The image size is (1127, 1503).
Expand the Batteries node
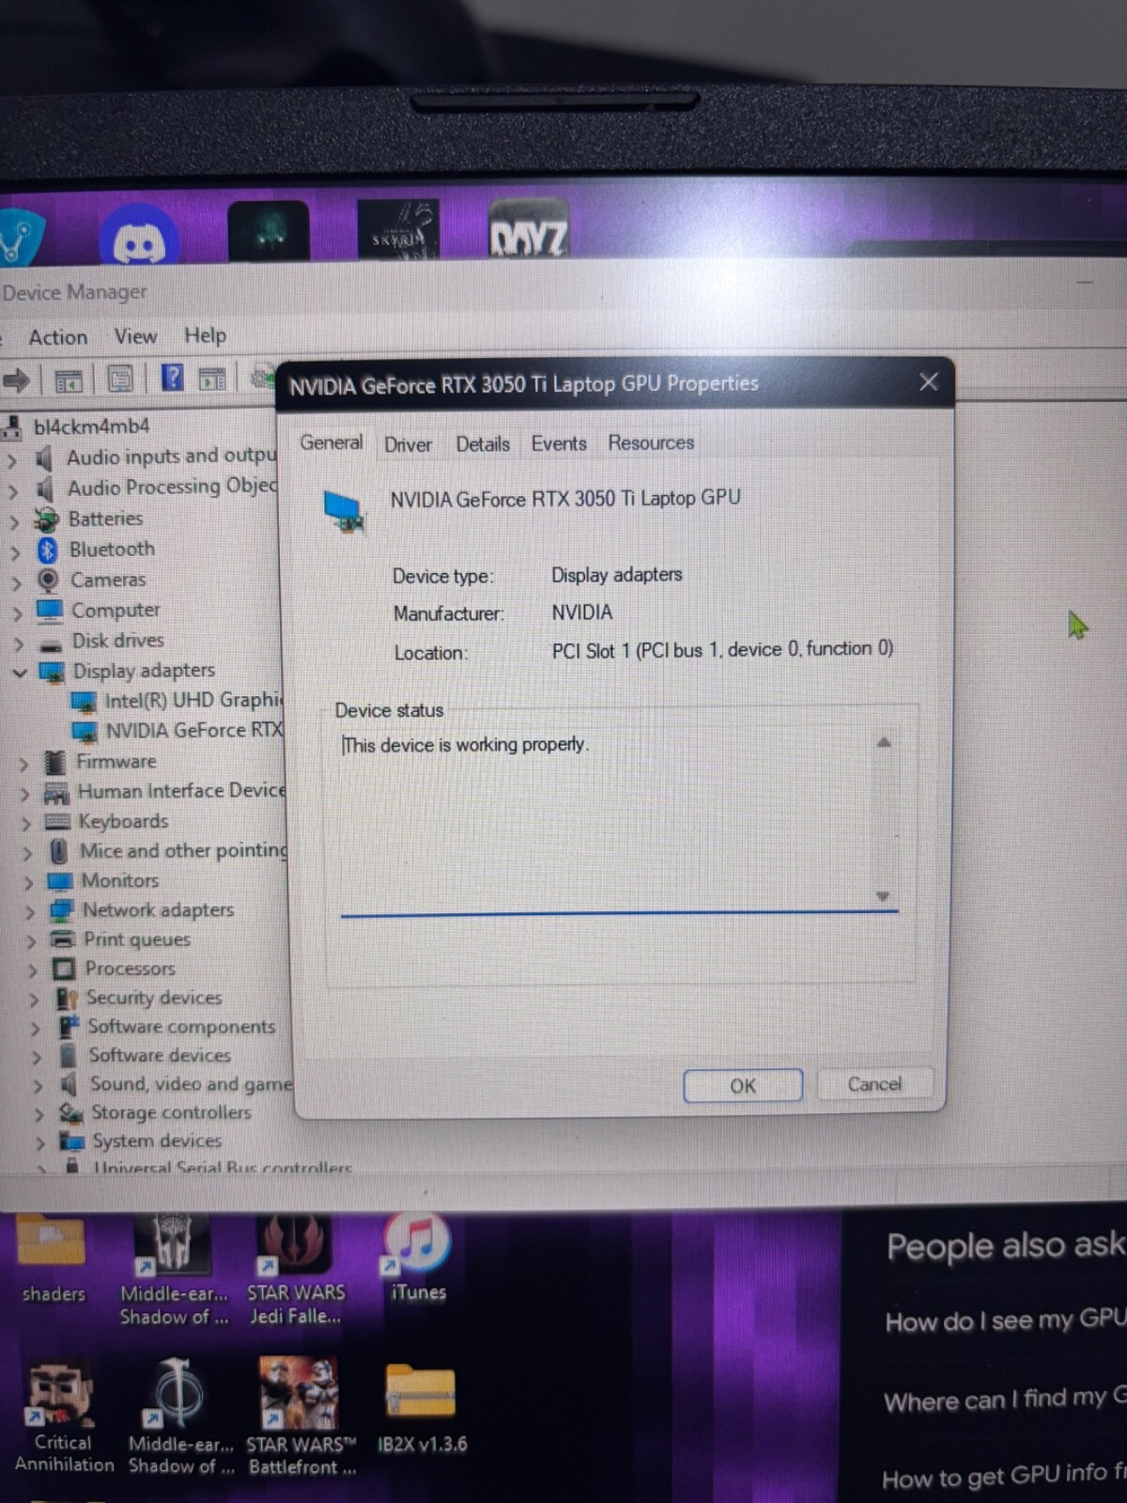tap(14, 521)
